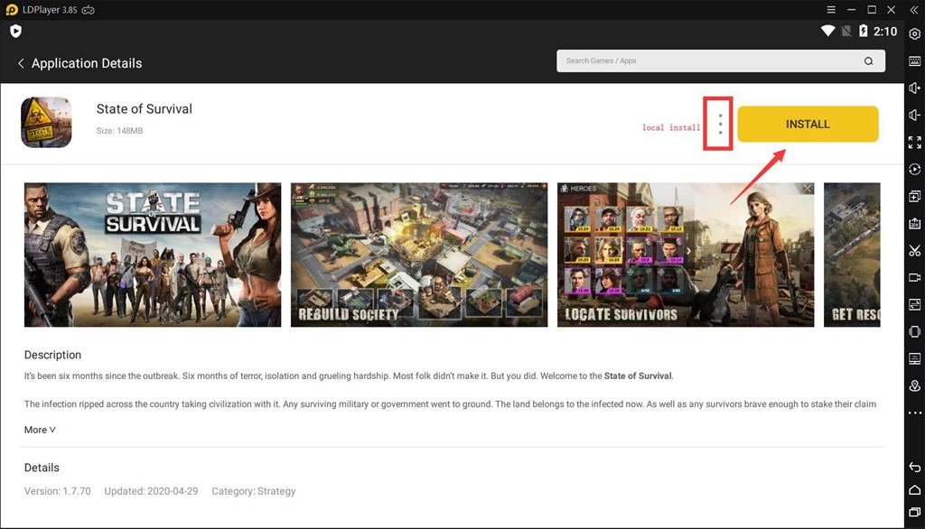The image size is (925, 529).
Task: Click the 'Size: 148MB' text
Action: pos(120,131)
